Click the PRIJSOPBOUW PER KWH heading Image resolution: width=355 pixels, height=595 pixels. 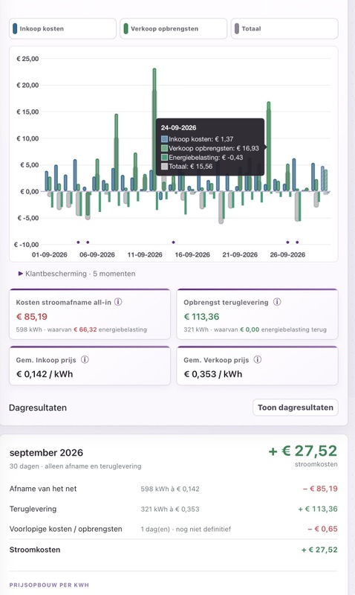tap(49, 585)
